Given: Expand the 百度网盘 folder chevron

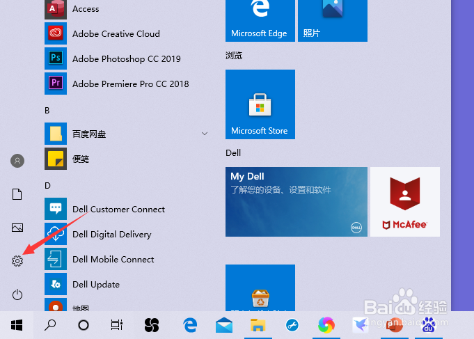Looking at the screenshot, I should (205, 134).
